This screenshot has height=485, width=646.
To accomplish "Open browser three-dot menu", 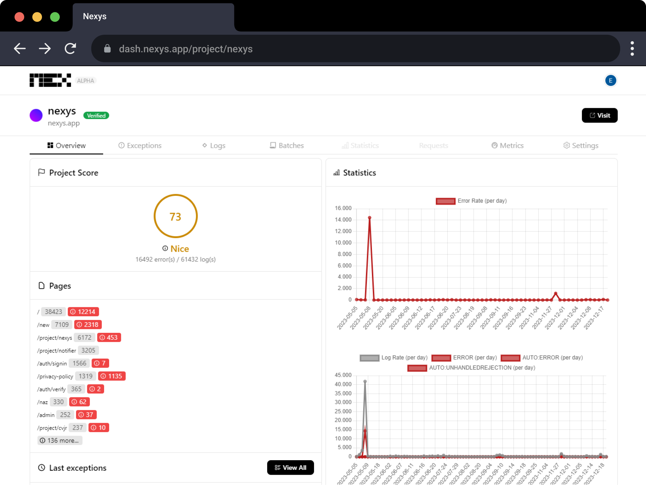I will tap(632, 49).
